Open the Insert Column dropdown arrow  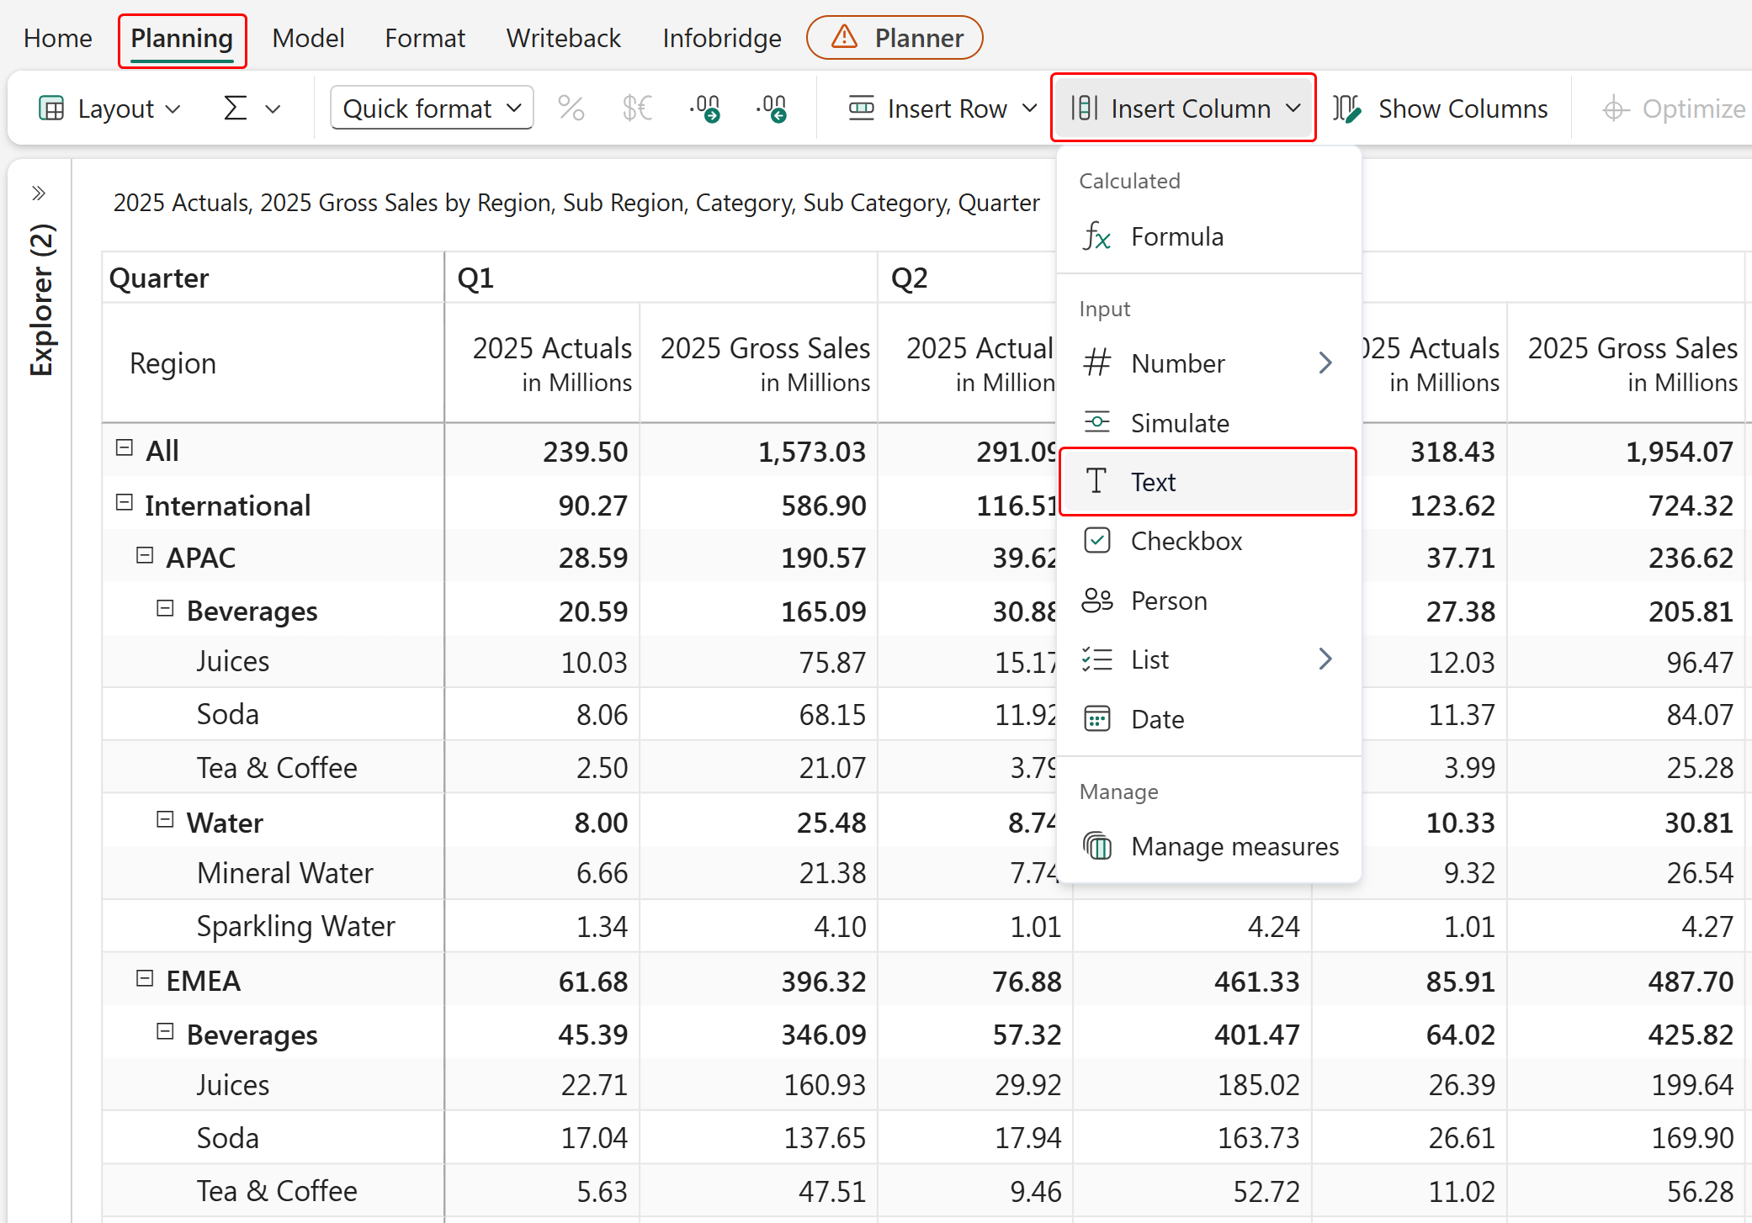point(1293,109)
